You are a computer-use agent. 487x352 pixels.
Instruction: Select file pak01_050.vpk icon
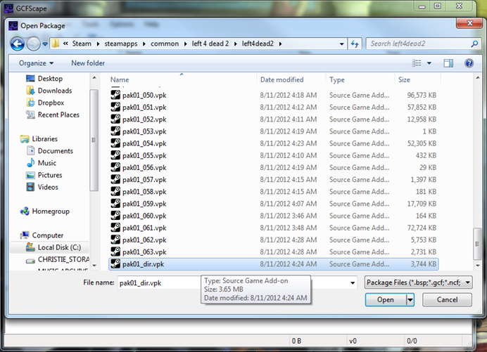[x=115, y=95]
